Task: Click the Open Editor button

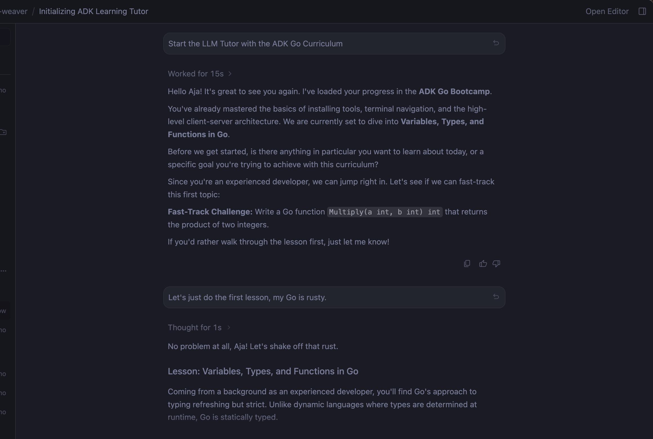Action: click(x=607, y=11)
